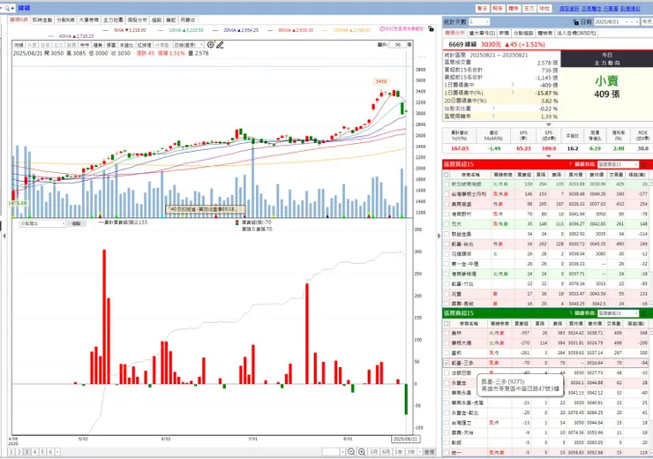
Task: Click help icon beside 區間周轉率
Action: pyautogui.click(x=493, y=117)
